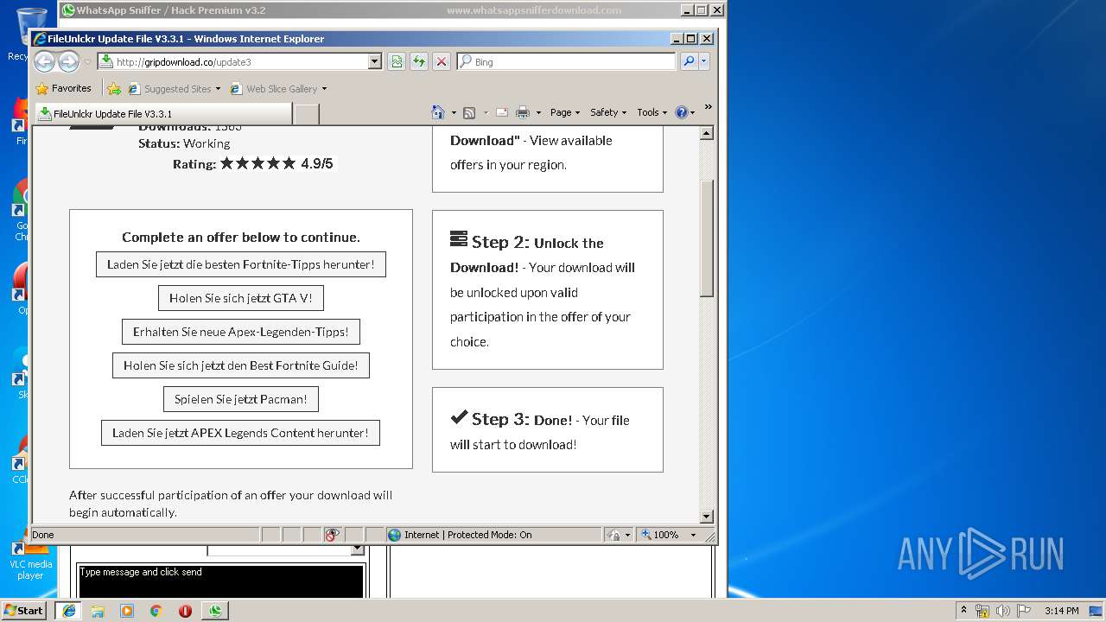Open Windows Explorer folder in taskbar
The width and height of the screenshot is (1106, 622).
[x=98, y=611]
